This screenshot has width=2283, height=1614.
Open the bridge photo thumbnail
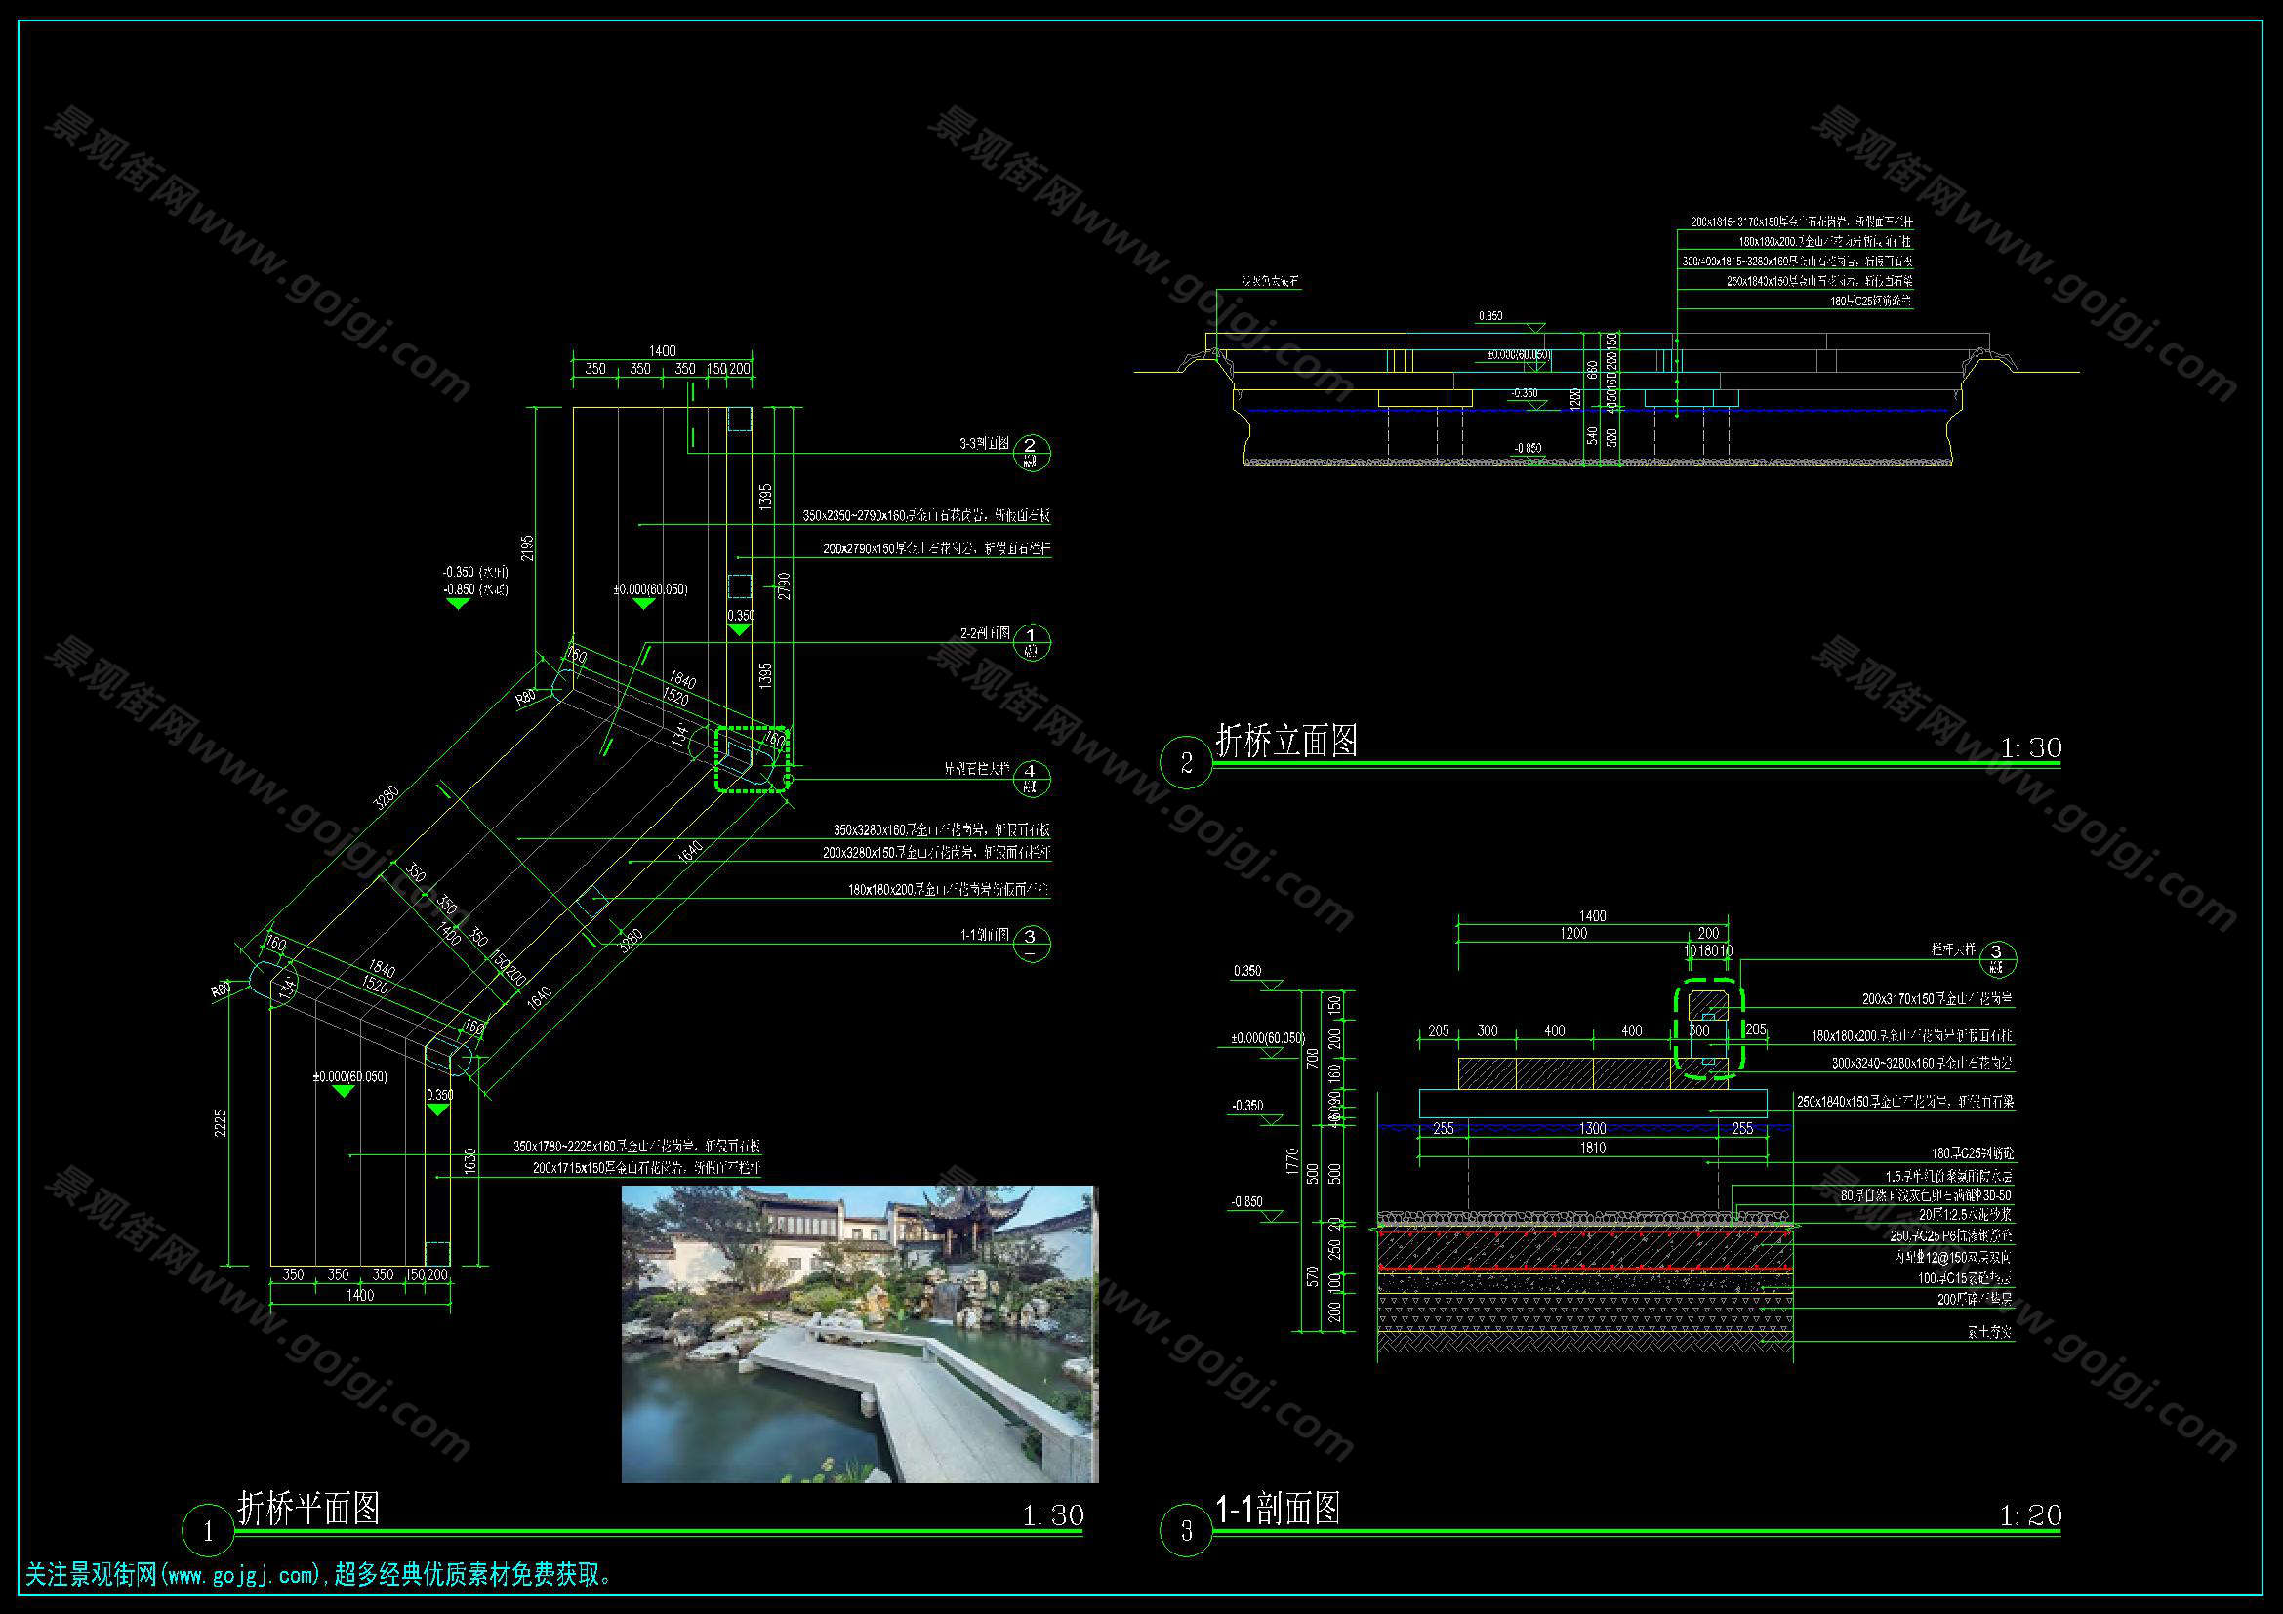[x=859, y=1334]
